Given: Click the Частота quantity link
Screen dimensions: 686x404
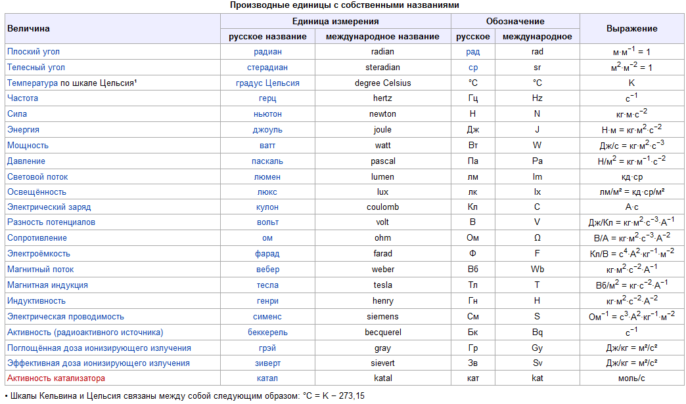Looking at the screenshot, I should (x=23, y=98).
